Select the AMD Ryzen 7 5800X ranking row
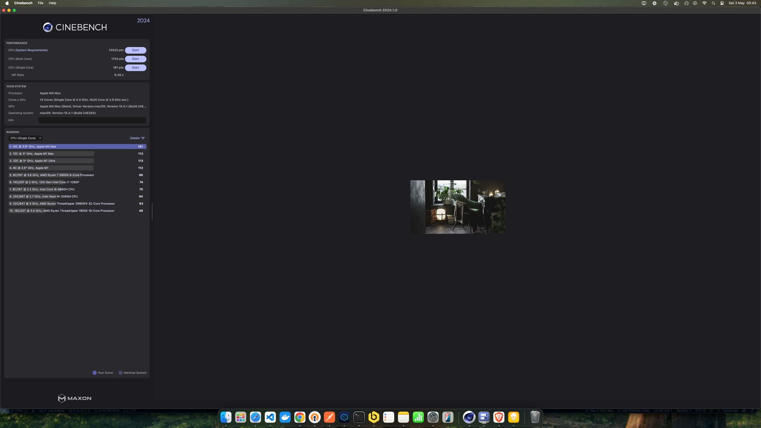The height and width of the screenshot is (428, 761). (x=77, y=175)
